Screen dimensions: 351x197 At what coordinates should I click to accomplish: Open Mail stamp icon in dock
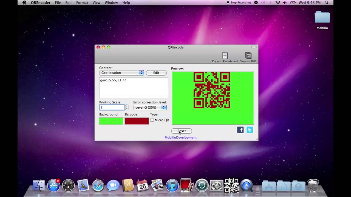pos(83,185)
